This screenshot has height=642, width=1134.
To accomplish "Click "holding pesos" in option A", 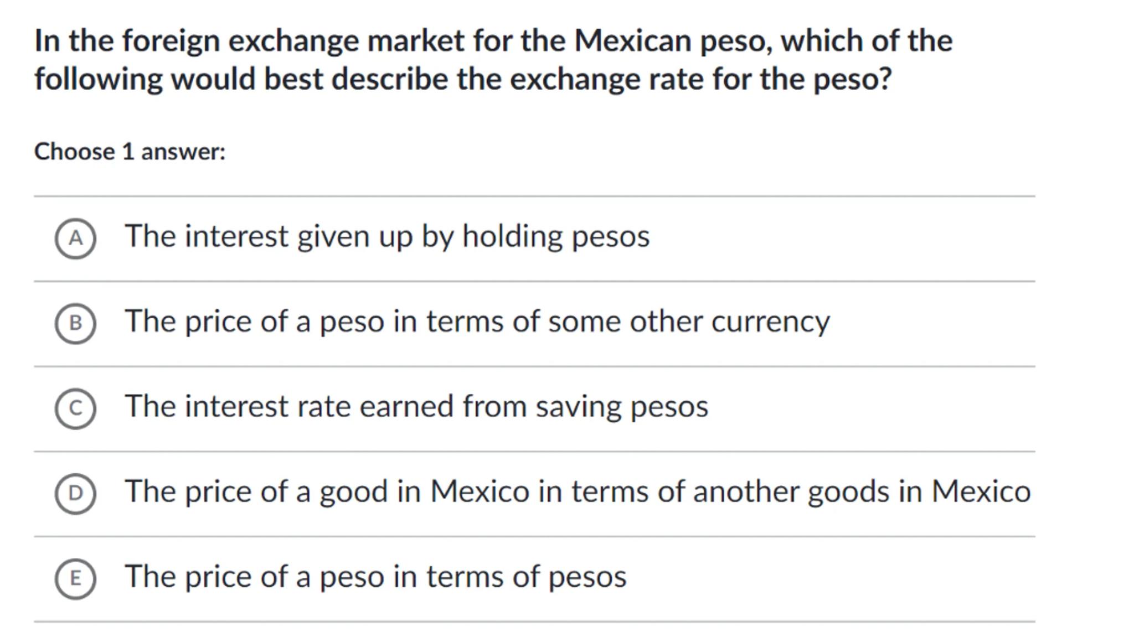I will (x=555, y=237).
